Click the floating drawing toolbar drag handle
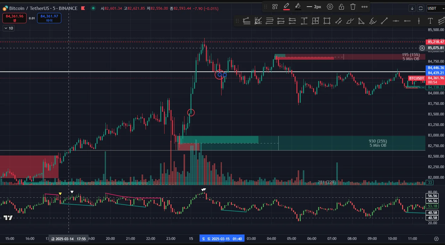Viewport: 445px width, 245px height. coord(266,7)
